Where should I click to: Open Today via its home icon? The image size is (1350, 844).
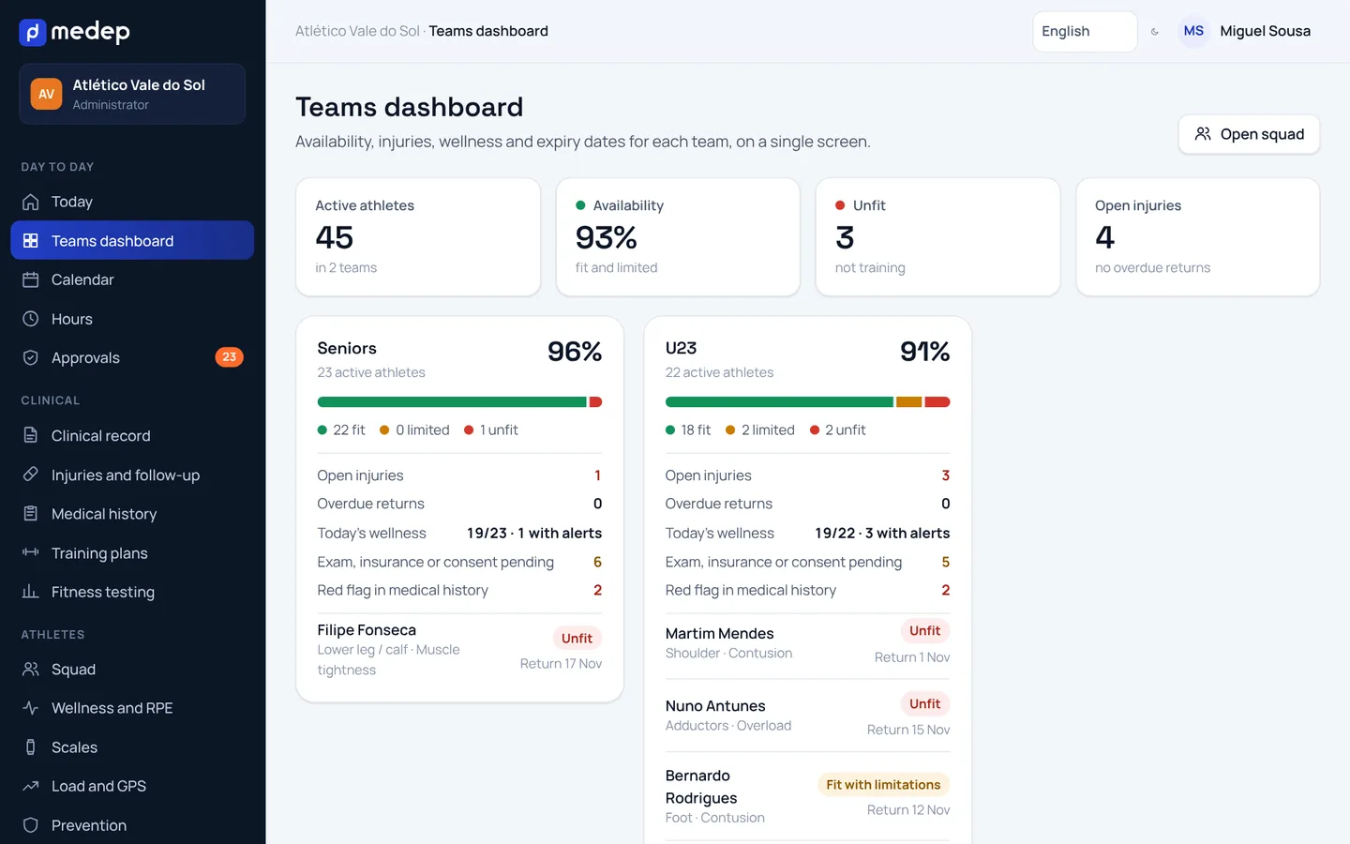click(31, 202)
